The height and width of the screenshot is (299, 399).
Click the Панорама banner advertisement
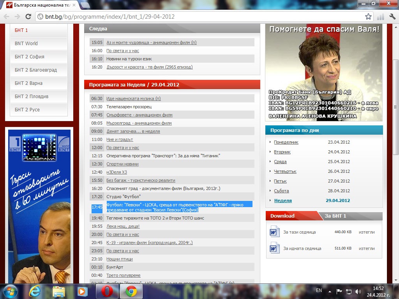coord(39,206)
